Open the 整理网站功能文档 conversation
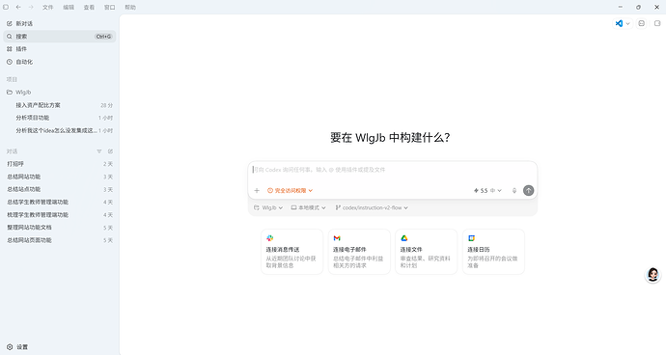This screenshot has width=666, height=355. 60,228
